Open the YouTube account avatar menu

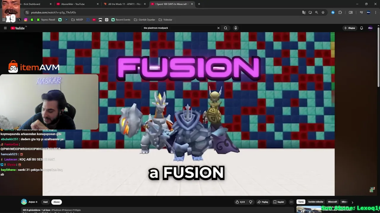click(x=370, y=28)
